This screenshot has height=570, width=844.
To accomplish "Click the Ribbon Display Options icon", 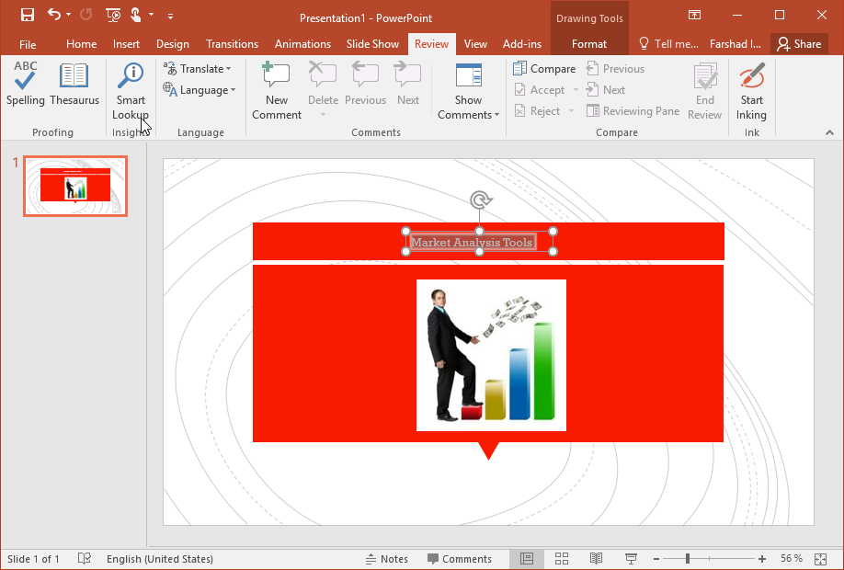I will (x=694, y=15).
